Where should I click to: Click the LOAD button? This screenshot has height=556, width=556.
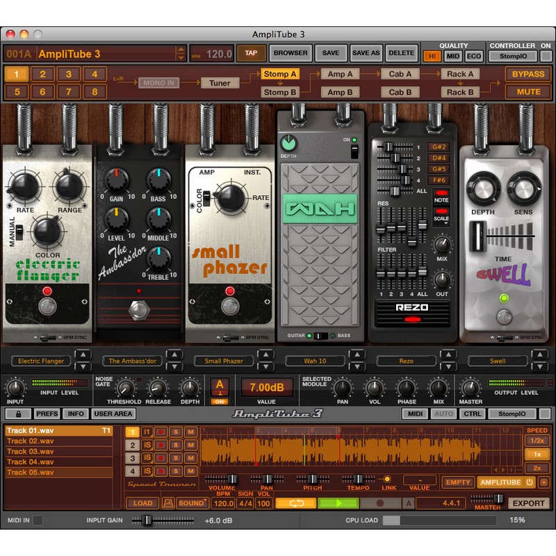[142, 503]
